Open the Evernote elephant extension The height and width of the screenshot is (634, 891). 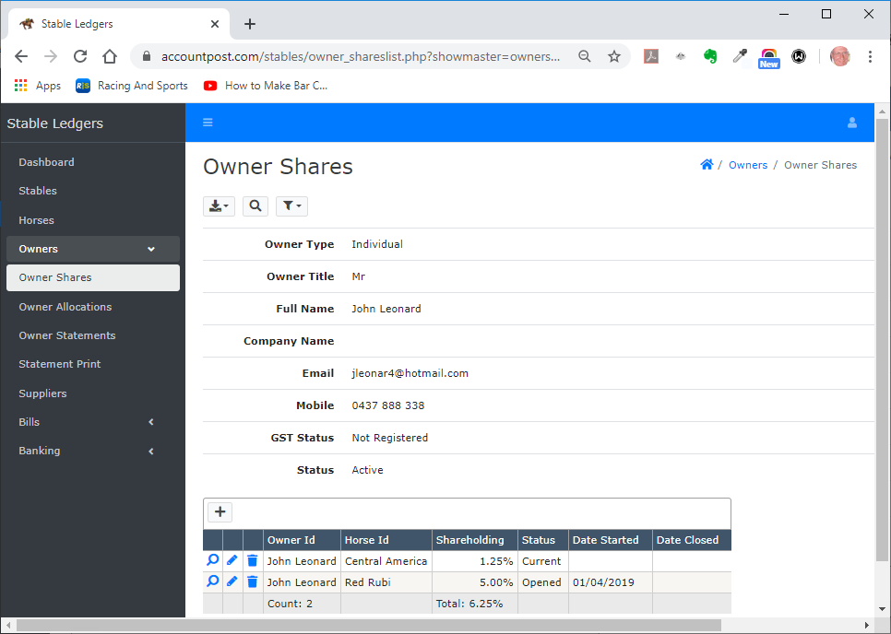[709, 56]
